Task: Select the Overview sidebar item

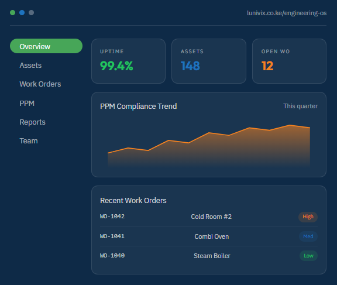Action: 46,46
